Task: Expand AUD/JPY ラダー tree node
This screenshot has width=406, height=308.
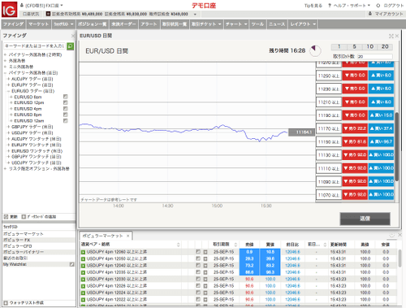Action: point(8,79)
